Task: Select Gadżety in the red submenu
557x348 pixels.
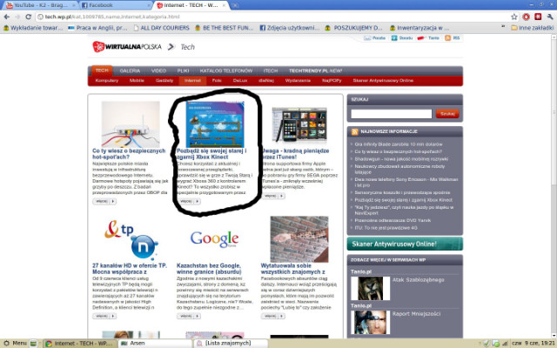Action: click(164, 81)
